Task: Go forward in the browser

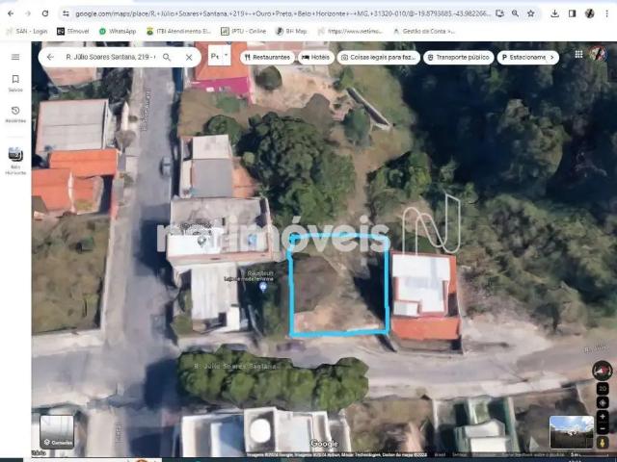Action: click(28, 13)
